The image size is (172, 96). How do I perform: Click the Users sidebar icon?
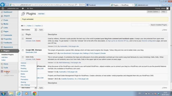click(2, 64)
